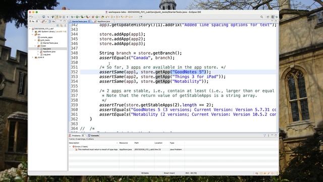Expand the JUnit 4 library node
The width and height of the screenshot is (323, 182).
(x=32, y=57)
